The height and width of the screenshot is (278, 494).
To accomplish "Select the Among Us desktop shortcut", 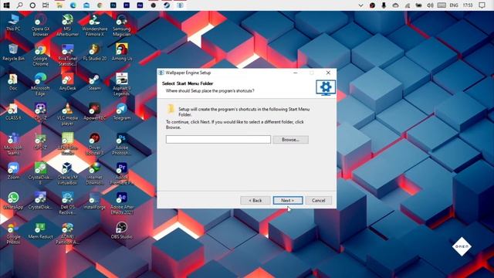I will [x=122, y=52].
